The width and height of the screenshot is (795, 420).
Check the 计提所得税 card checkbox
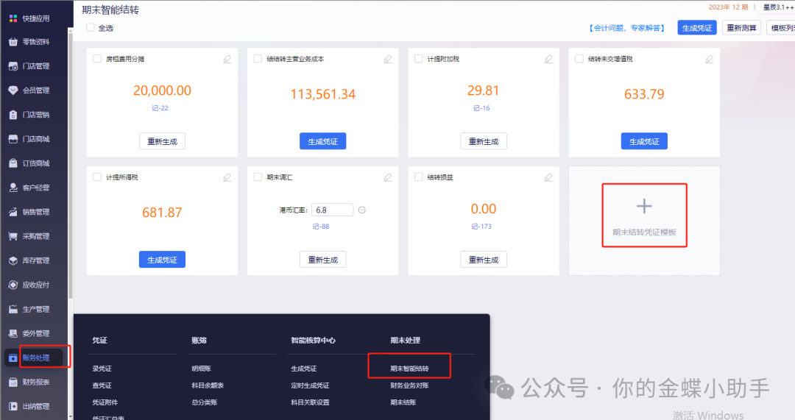(x=97, y=177)
